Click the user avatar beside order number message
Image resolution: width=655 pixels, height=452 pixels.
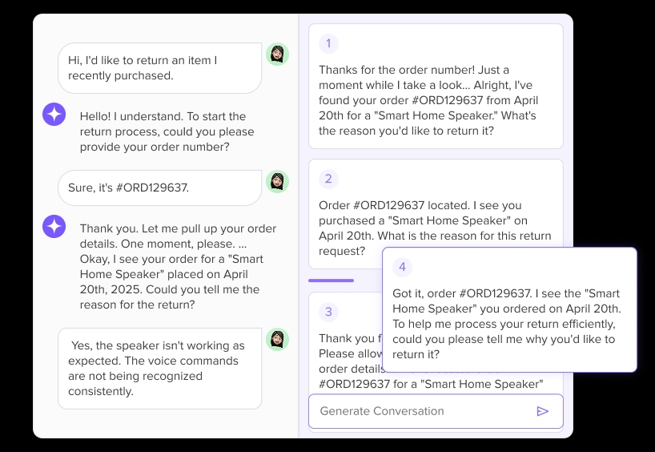click(277, 181)
